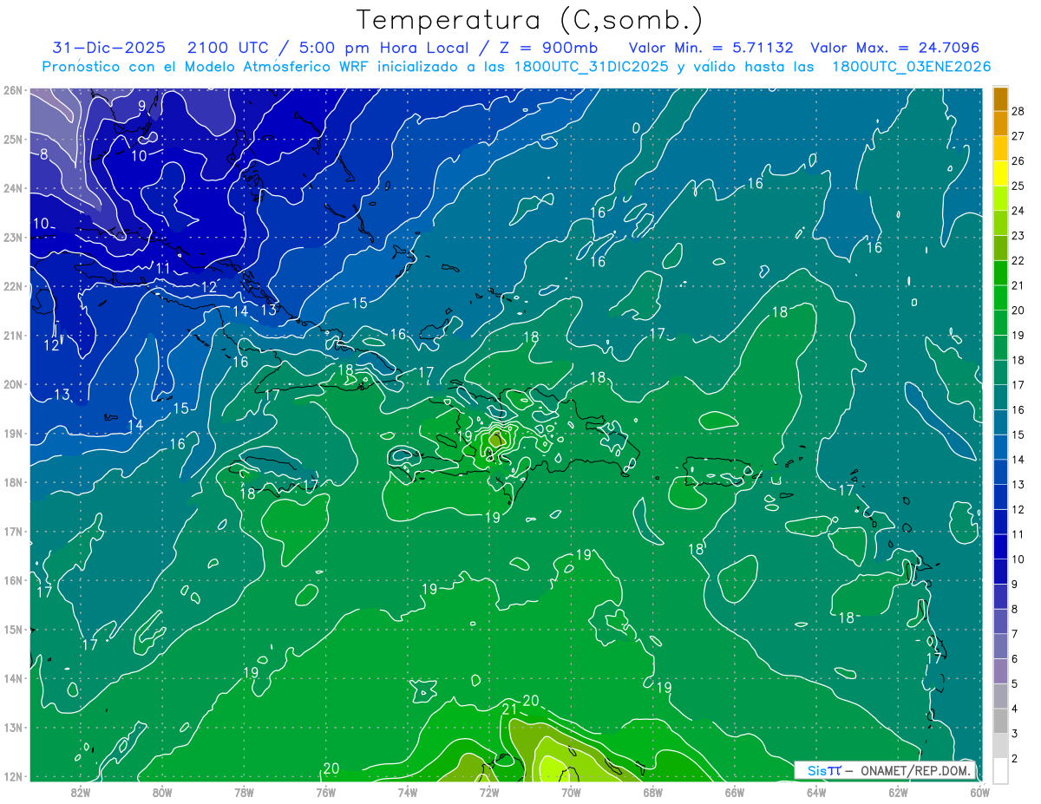Click the contour label '8' on the map
The width and height of the screenshot is (1041, 804).
[x=44, y=154]
